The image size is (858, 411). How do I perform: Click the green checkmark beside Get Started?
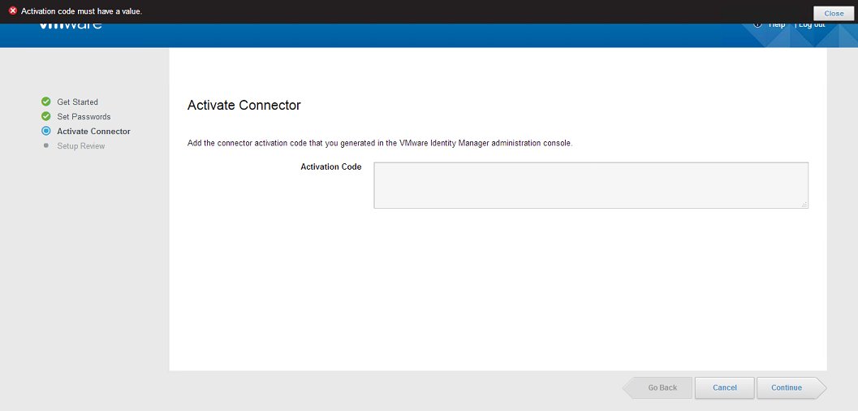(46, 102)
